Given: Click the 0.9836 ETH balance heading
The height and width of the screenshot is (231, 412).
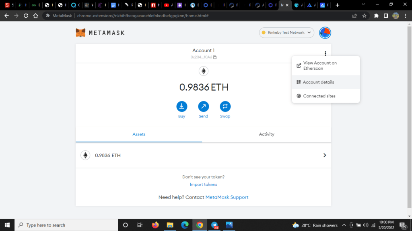Looking at the screenshot, I should pyautogui.click(x=204, y=87).
